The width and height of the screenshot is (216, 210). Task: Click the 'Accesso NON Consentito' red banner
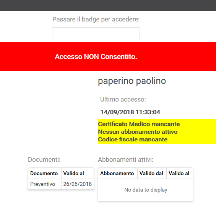(x=108, y=57)
